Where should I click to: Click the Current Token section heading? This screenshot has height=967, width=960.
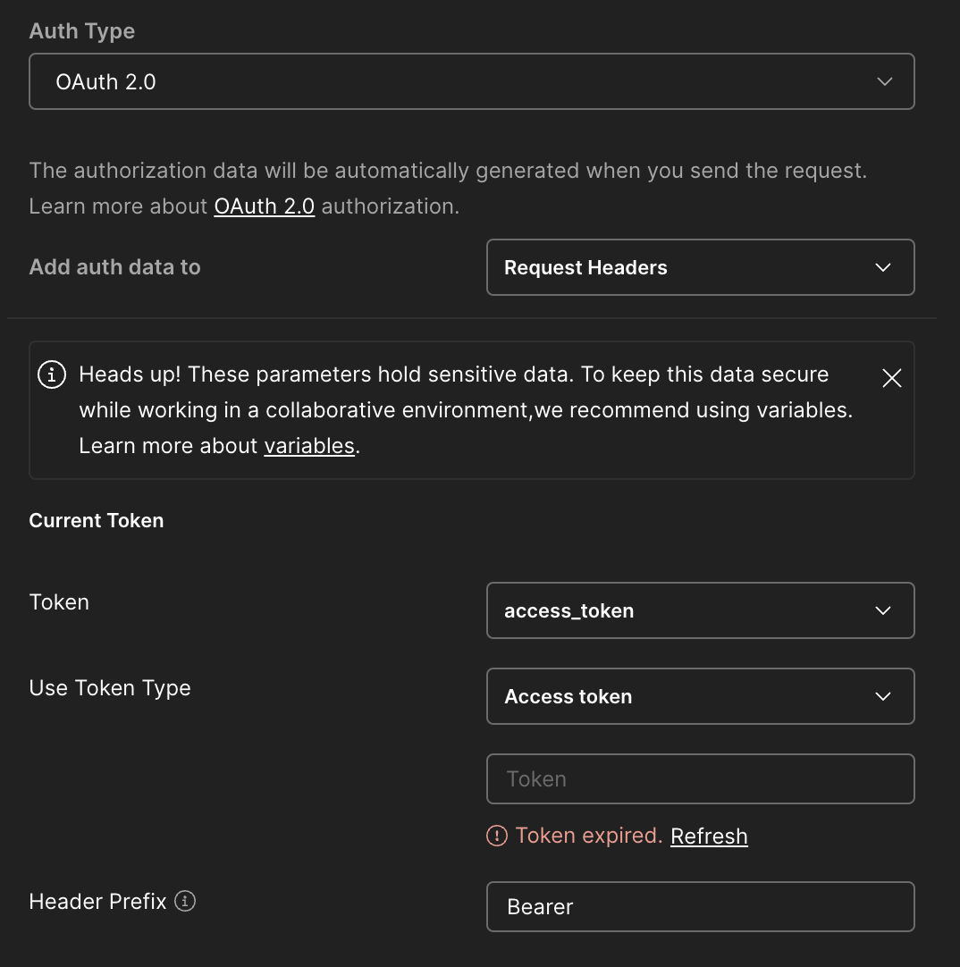click(97, 521)
